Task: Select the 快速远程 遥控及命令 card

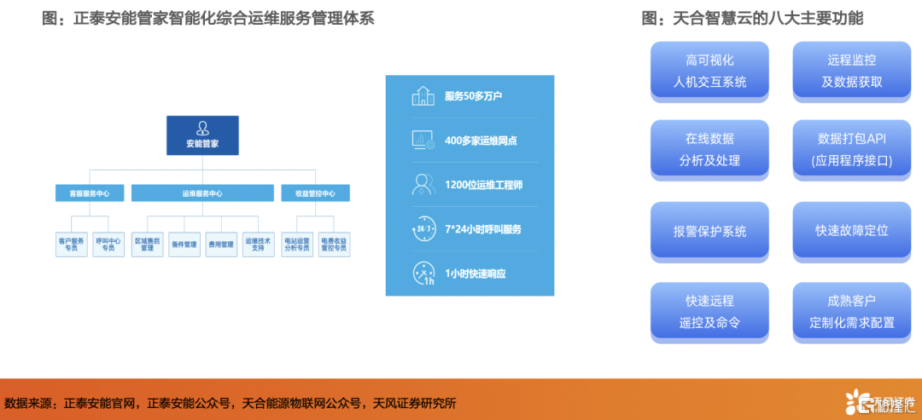Action: (x=709, y=313)
